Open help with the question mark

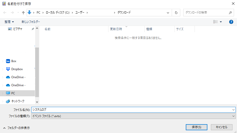(x=231, y=22)
